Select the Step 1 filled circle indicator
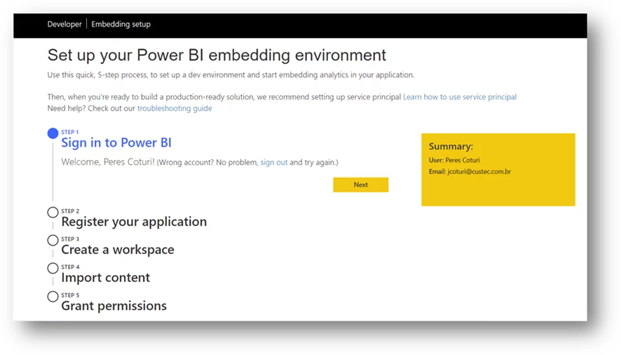The width and height of the screenshot is (621, 355). (x=53, y=133)
